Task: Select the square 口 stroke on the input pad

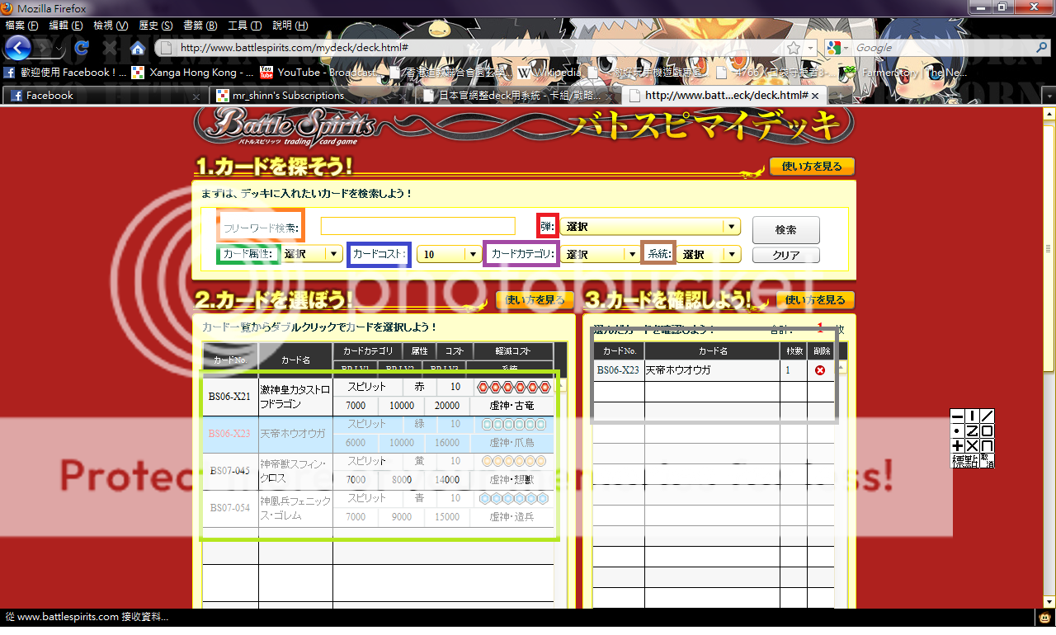Action: (987, 430)
